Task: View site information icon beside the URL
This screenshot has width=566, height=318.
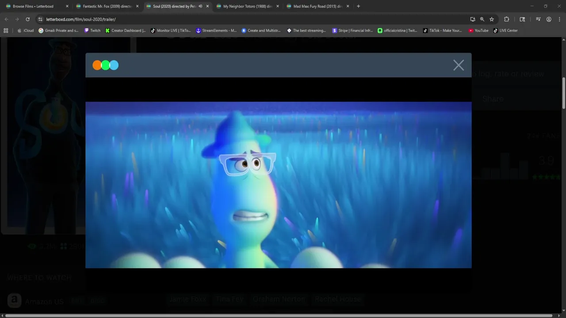Action: point(40,19)
